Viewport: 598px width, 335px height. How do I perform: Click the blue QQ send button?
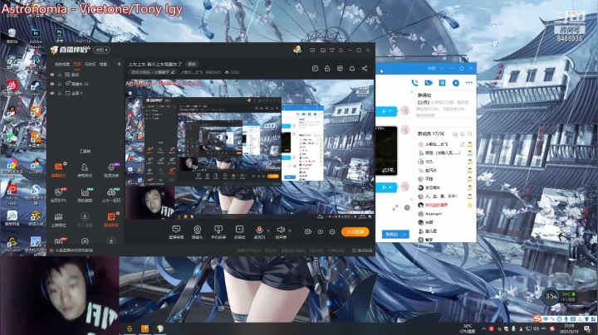(x=392, y=234)
